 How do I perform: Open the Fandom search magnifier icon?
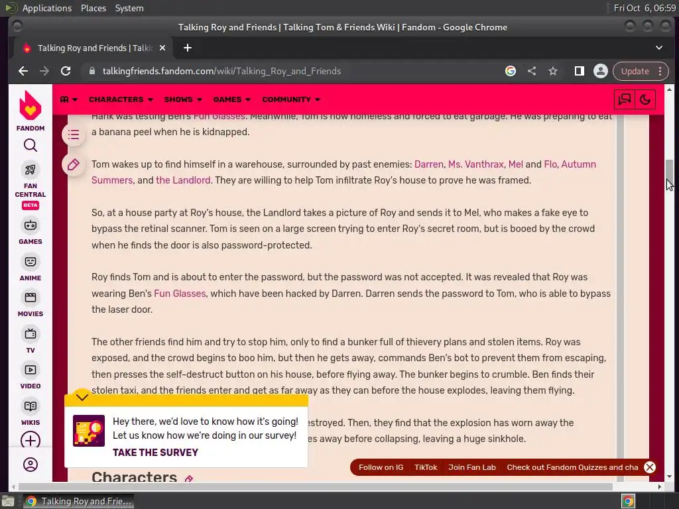click(x=31, y=145)
